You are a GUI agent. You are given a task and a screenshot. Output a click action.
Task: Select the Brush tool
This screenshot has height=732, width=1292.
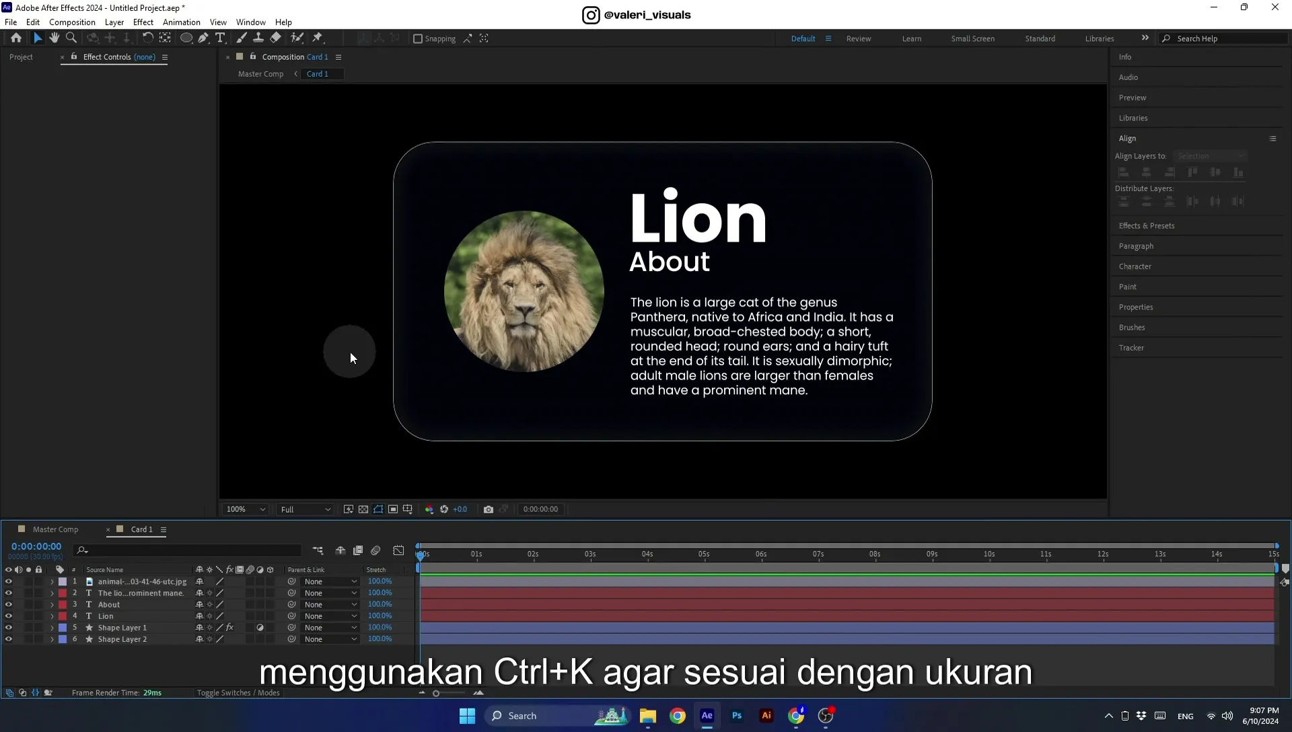(x=242, y=38)
